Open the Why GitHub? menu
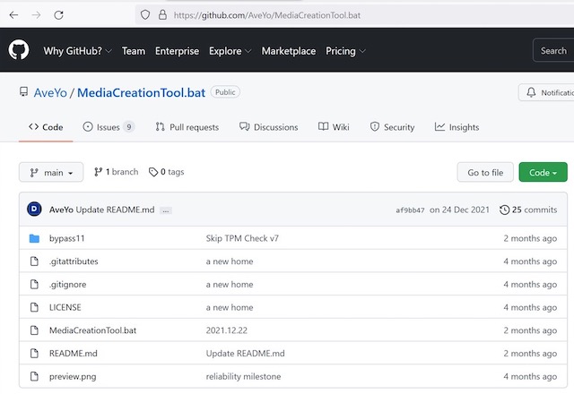The width and height of the screenshot is (574, 394). [x=77, y=51]
